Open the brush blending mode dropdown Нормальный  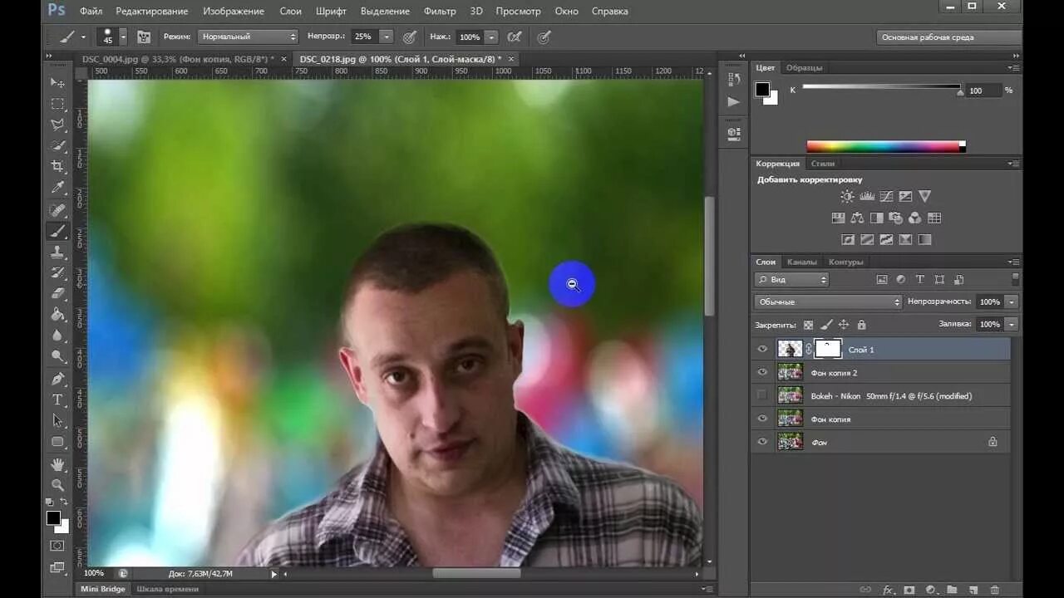248,37
